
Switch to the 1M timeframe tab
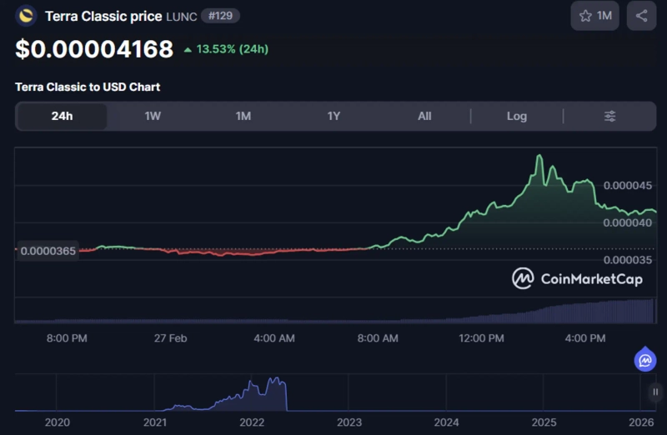[243, 117]
